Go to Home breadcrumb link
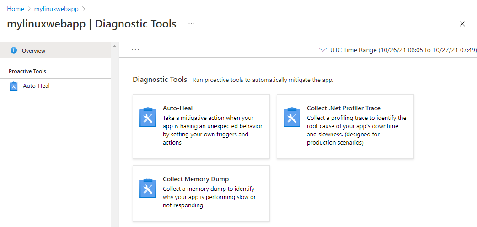 click(x=15, y=9)
